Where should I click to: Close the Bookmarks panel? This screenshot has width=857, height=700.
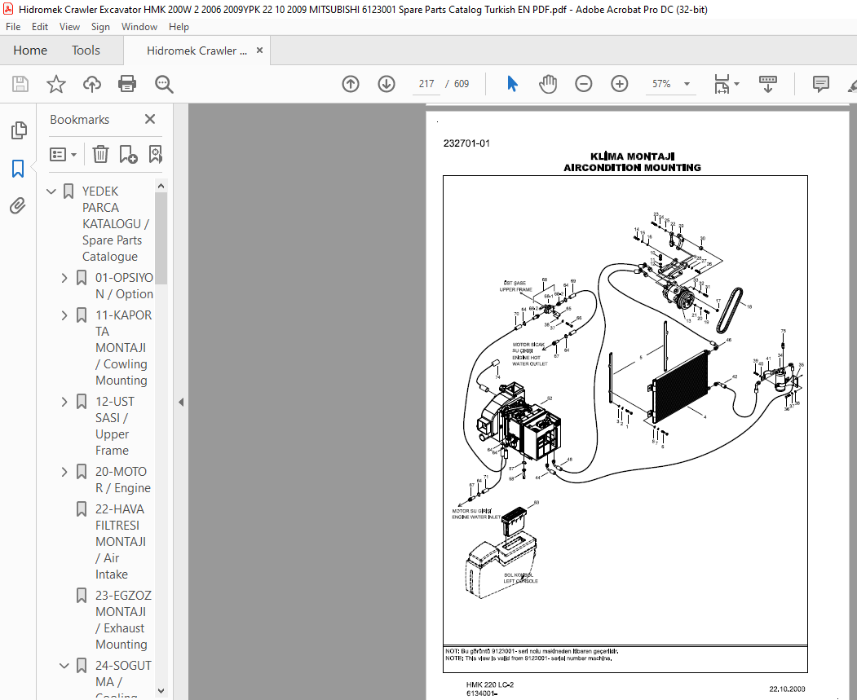coord(150,119)
